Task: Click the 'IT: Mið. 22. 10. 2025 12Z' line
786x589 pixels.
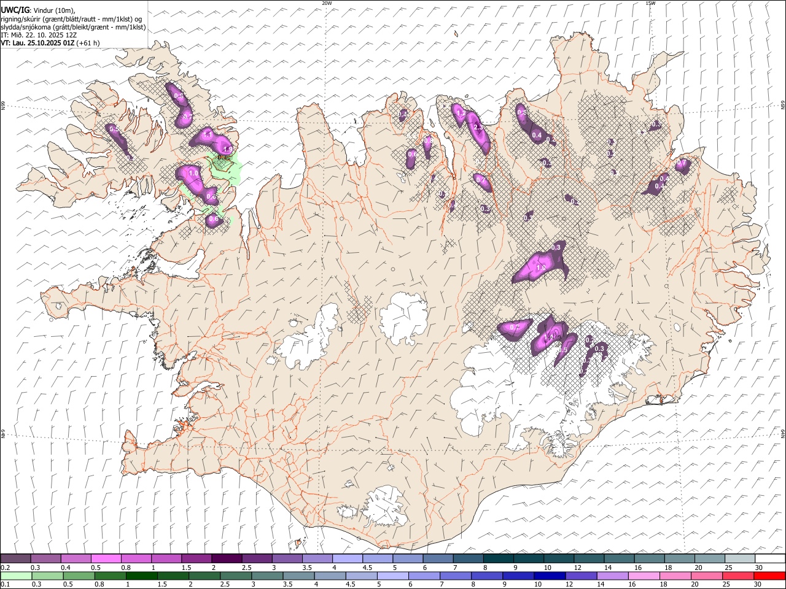Action: [38, 35]
